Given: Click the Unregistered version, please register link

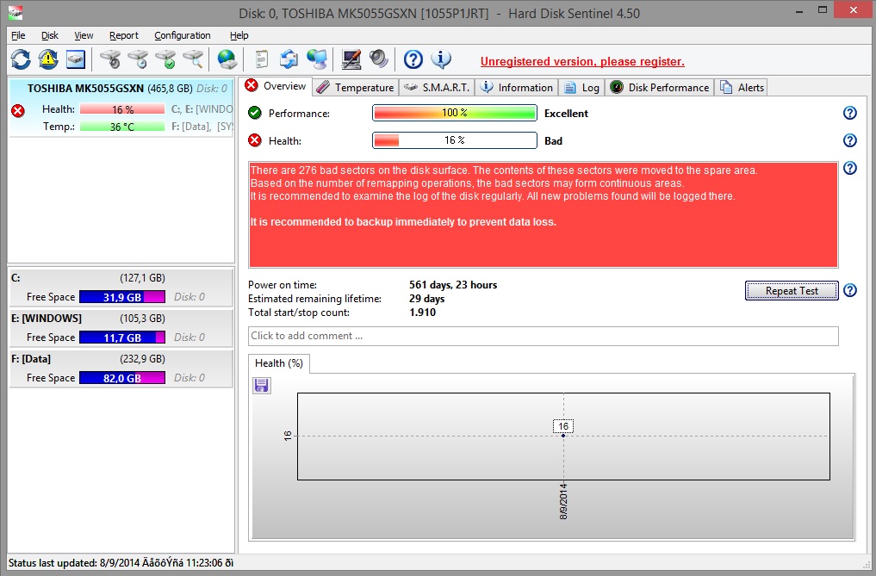Looking at the screenshot, I should pyautogui.click(x=582, y=61).
